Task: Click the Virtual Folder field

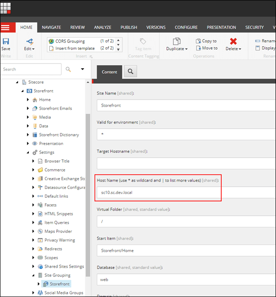Action: point(186,221)
